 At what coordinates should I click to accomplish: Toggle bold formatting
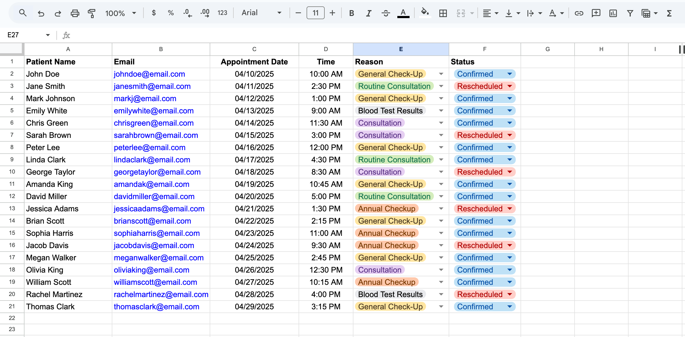click(352, 13)
